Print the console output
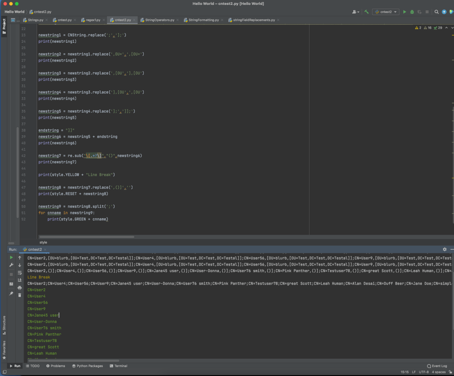 20,287
